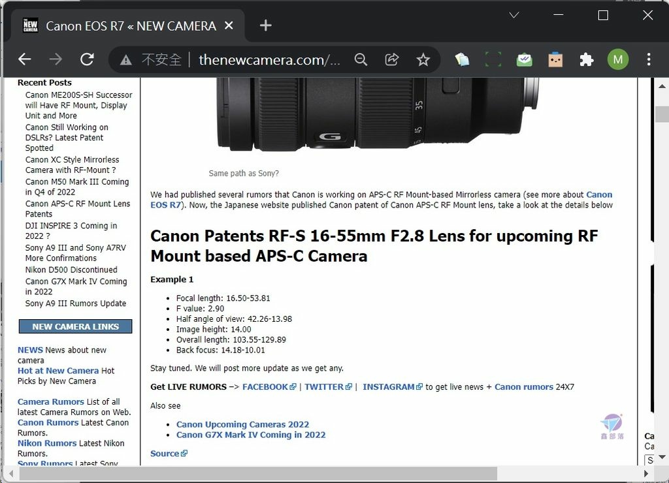The height and width of the screenshot is (483, 669).
Task: Share this page via share icon
Action: click(392, 59)
